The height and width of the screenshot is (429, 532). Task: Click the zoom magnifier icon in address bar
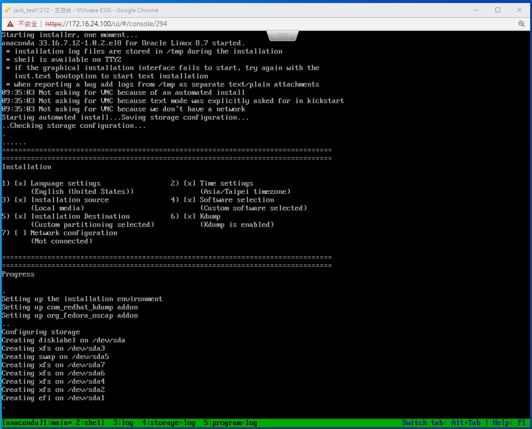click(521, 24)
